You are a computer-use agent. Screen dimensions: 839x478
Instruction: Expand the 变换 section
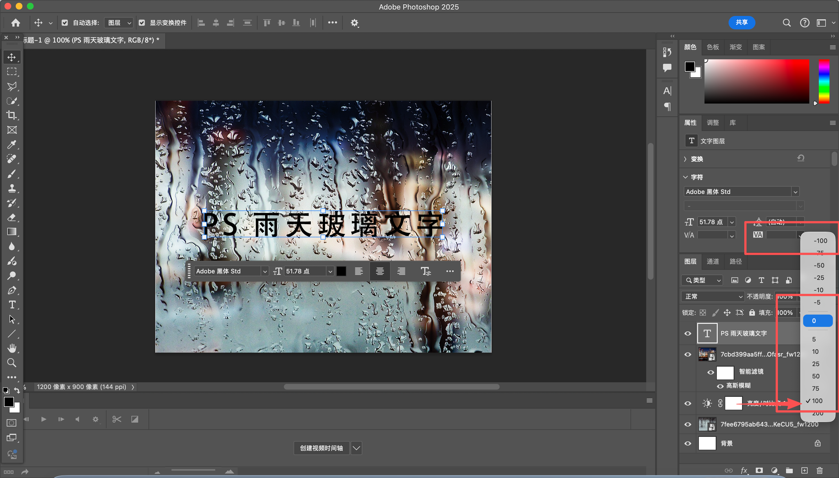tap(685, 159)
